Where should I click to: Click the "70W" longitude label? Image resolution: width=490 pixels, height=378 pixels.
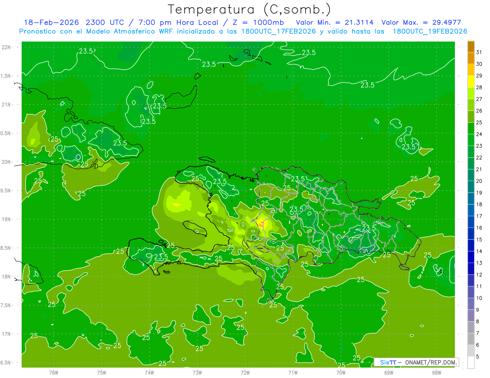pos(341,372)
